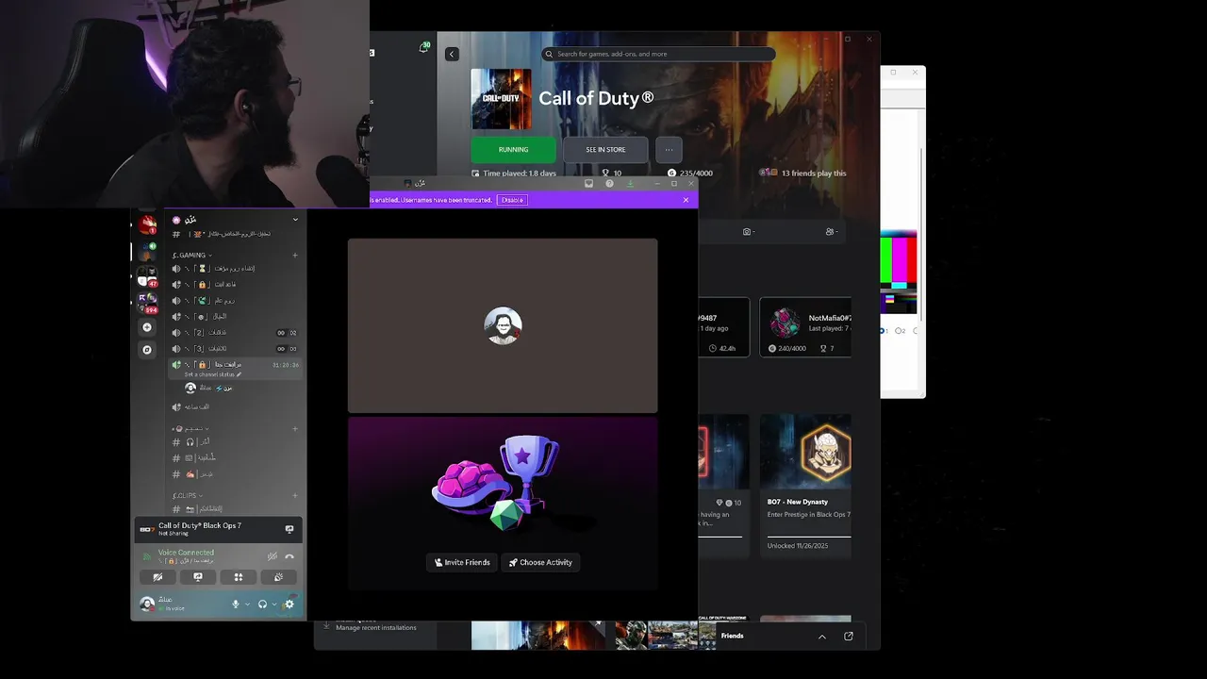Click Disable in the purple streamer mode banner
This screenshot has height=679, width=1207.
tap(512, 200)
